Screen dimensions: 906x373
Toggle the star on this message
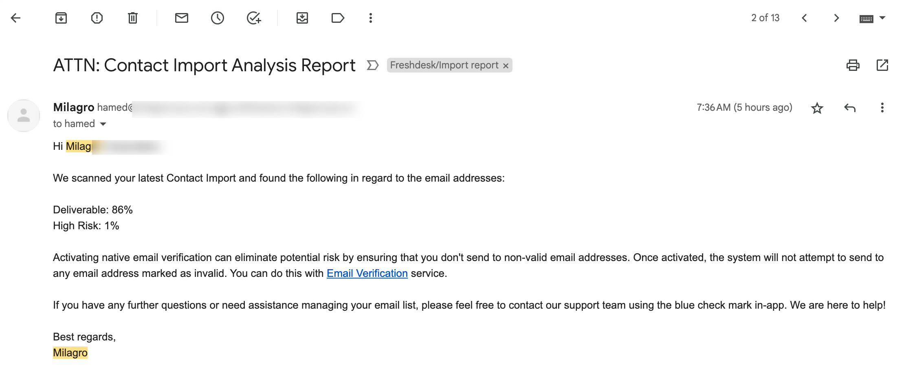(817, 108)
